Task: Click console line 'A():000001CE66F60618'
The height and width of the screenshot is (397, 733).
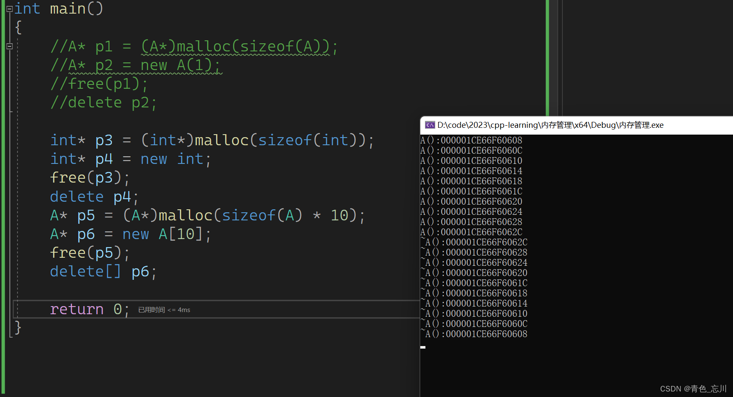Action: click(471, 181)
